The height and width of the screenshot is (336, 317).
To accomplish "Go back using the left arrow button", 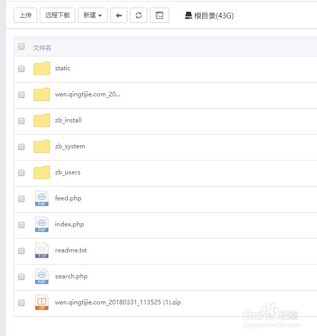I will coord(119,15).
